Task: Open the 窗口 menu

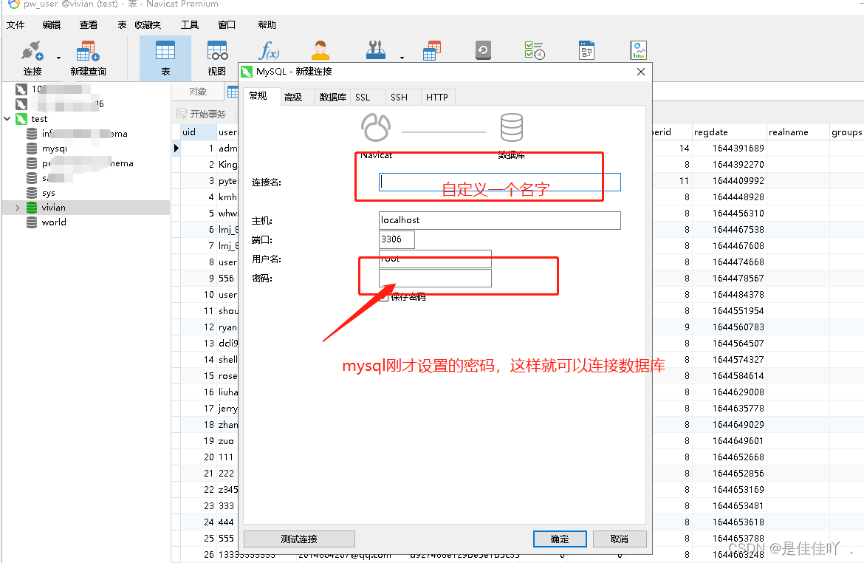Action: 227,25
